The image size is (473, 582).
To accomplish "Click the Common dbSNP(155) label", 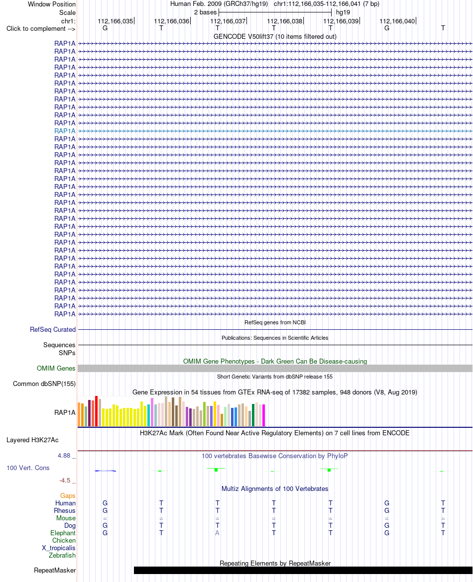I will click(44, 384).
